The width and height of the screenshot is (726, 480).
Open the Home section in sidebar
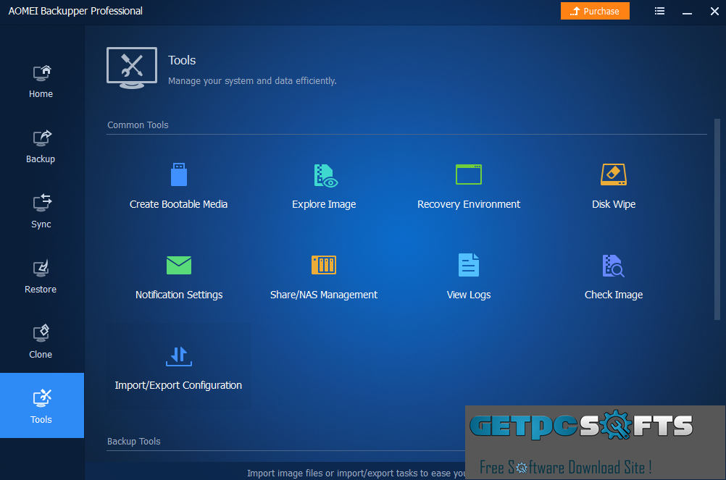click(x=41, y=81)
